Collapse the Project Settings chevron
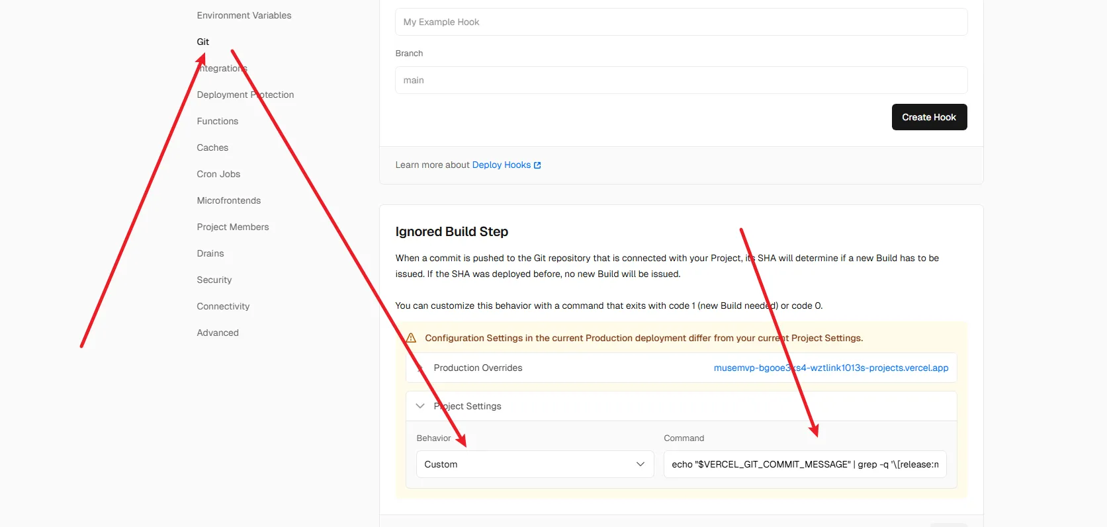The height and width of the screenshot is (527, 1107). click(420, 406)
